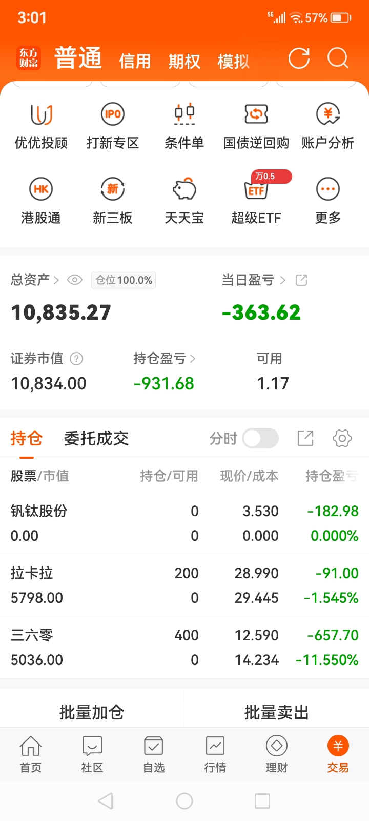Open 账户分析 icon

pyautogui.click(x=328, y=114)
